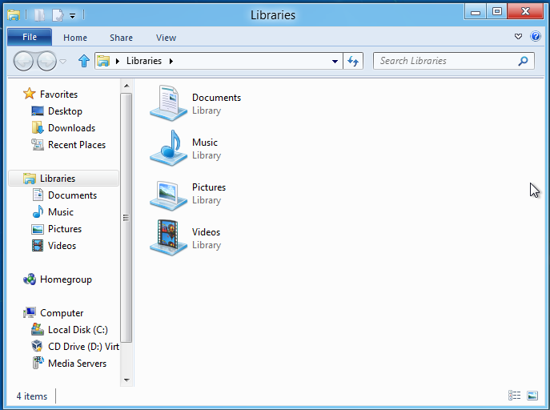Open the Pictures library icon
Screen dimensions: 550x410
(x=169, y=193)
